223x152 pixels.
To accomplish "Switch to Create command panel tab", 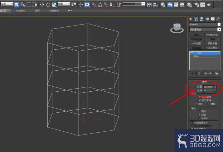I will click(191, 19).
